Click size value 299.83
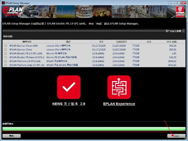This screenshot has height=141, width=188. pyautogui.click(x=173, y=50)
